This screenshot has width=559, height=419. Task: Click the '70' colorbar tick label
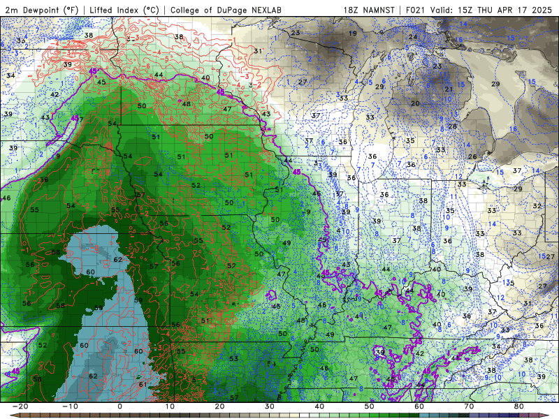pyautogui.click(x=469, y=406)
